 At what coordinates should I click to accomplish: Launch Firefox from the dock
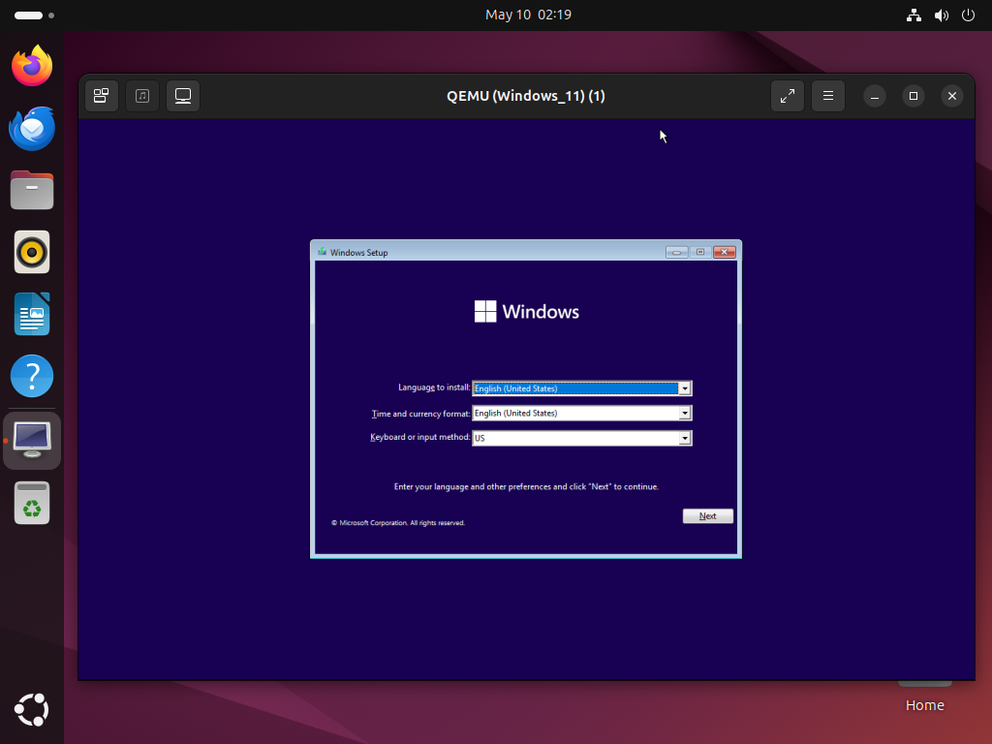tap(32, 66)
